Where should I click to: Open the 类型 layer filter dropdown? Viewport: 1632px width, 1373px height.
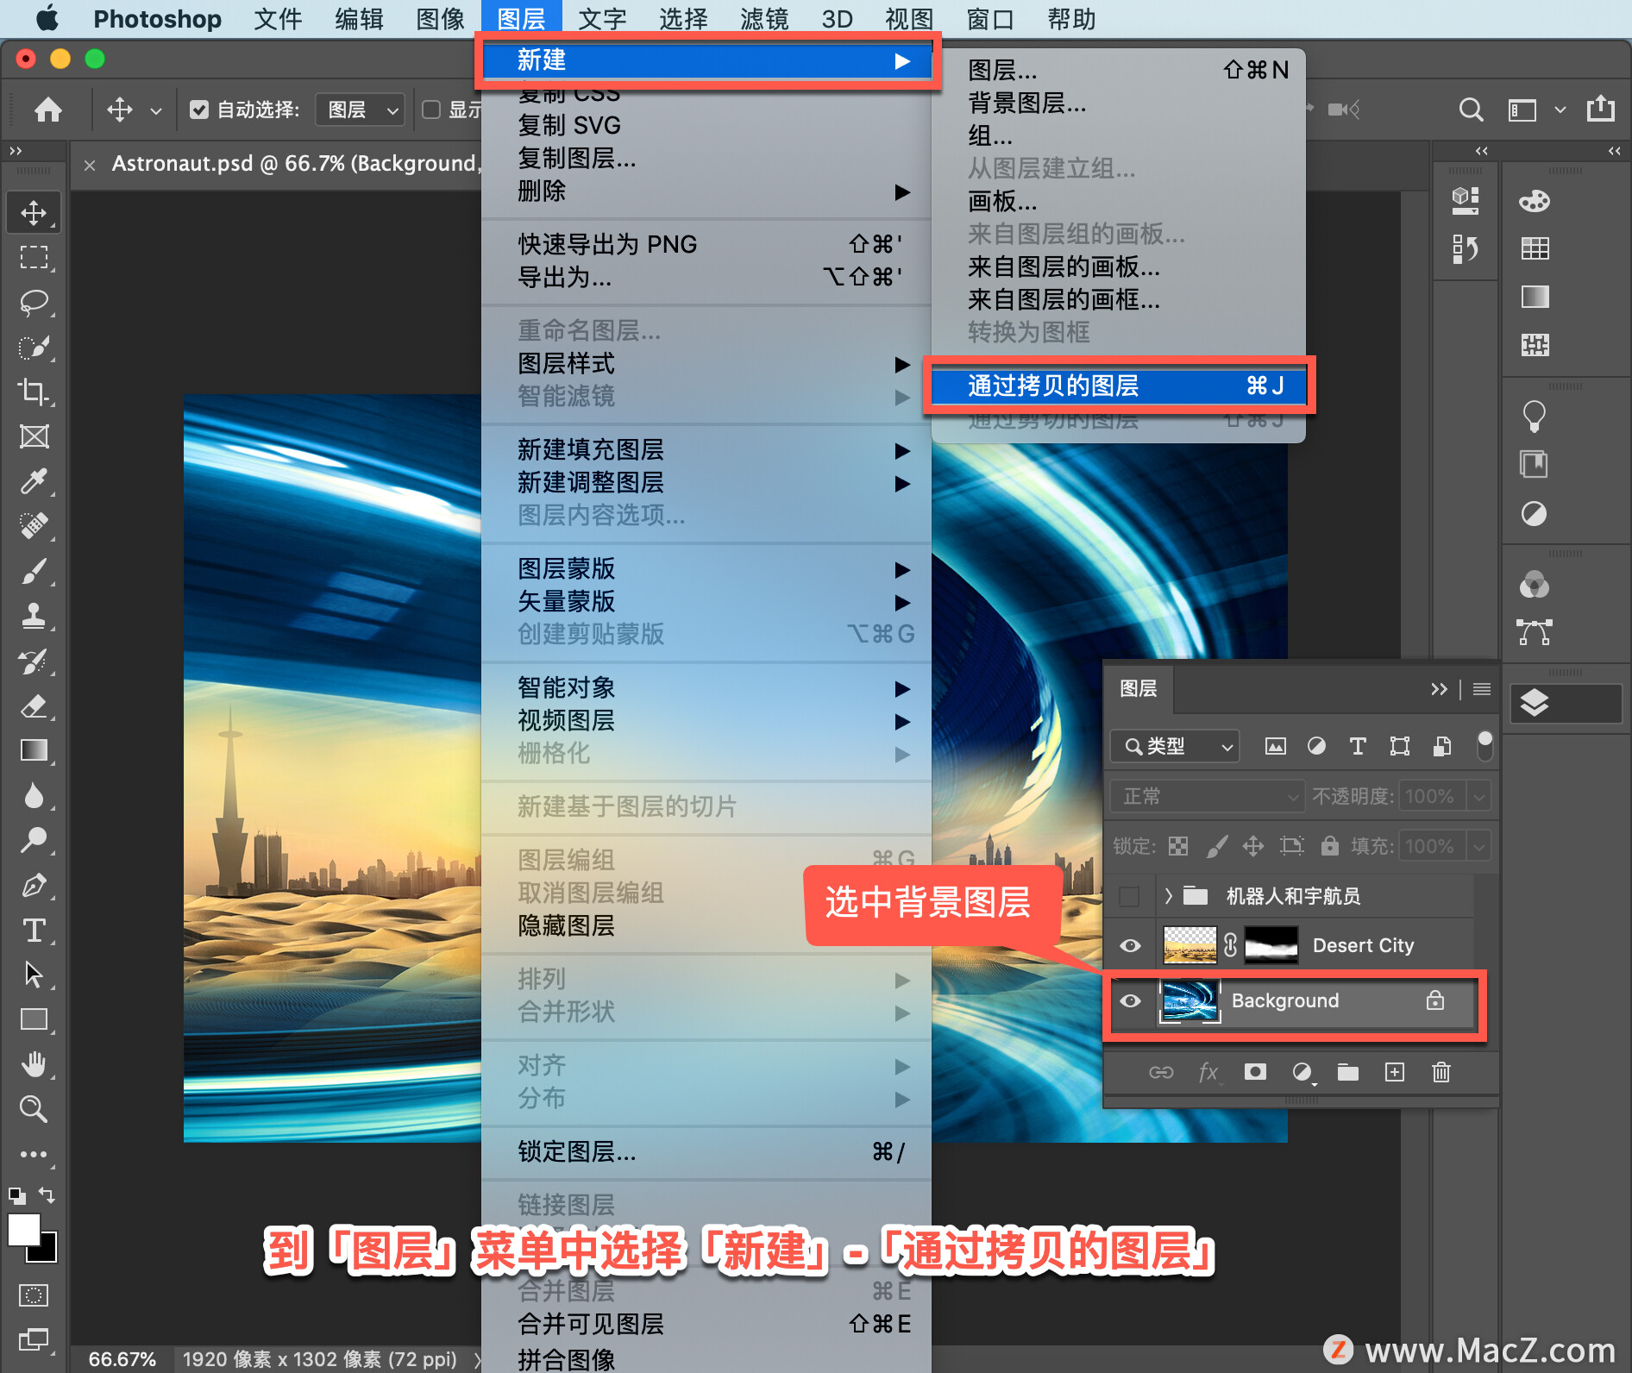(1175, 746)
